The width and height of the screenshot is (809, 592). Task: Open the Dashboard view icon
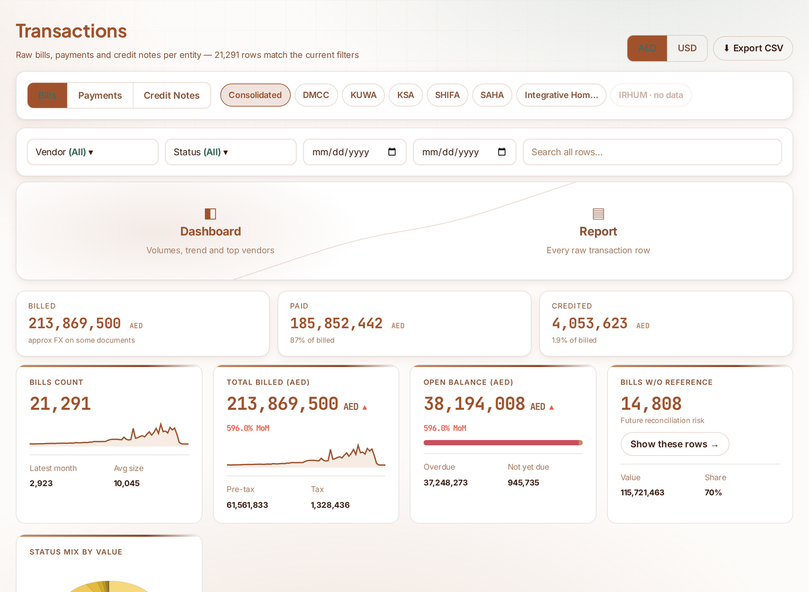[x=210, y=214]
